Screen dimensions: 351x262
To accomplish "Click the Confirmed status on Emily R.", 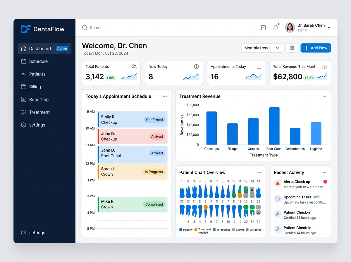I will [154, 120].
